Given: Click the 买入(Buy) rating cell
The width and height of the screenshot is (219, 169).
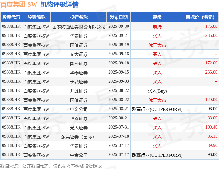Looking at the screenshot, I should pos(157,91).
